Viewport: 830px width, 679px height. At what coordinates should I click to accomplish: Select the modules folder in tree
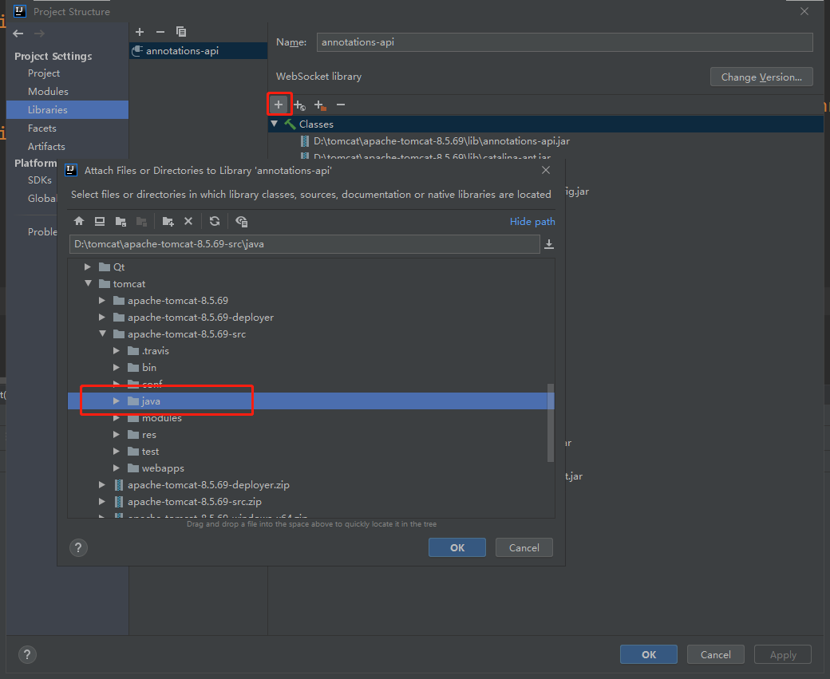(x=161, y=418)
